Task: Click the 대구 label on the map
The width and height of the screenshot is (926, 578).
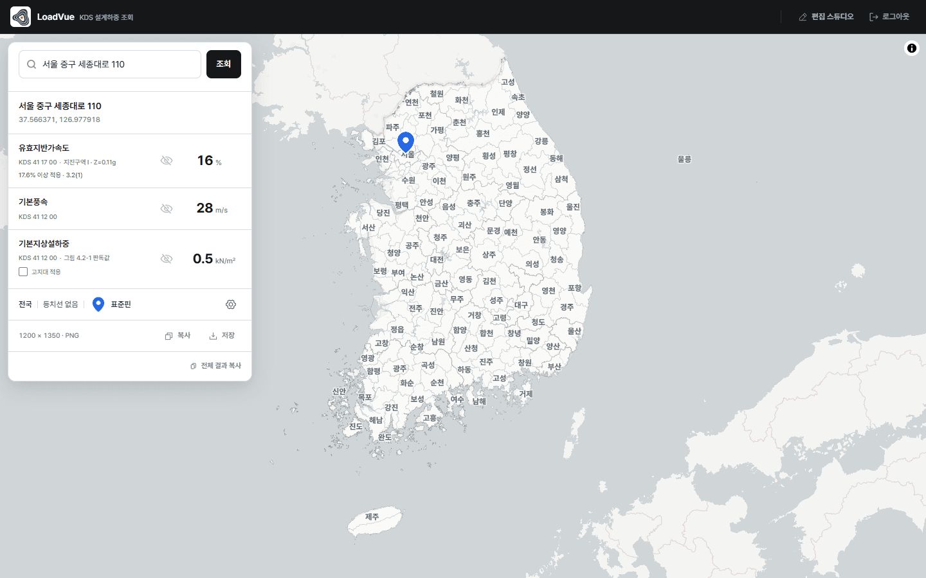Action: point(521,305)
